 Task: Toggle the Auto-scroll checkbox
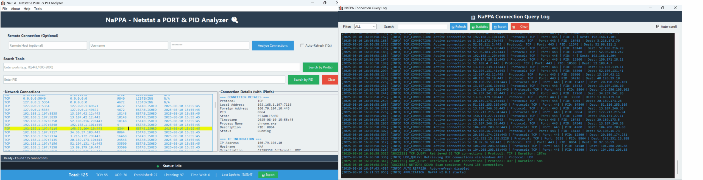657,26
